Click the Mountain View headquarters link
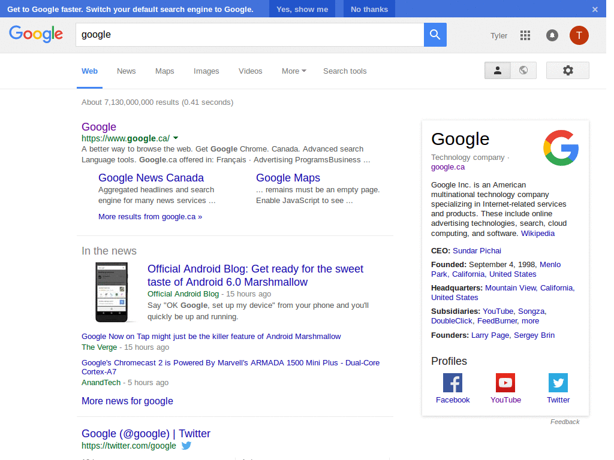Viewport: 614px width, 460px height. pyautogui.click(x=503, y=292)
